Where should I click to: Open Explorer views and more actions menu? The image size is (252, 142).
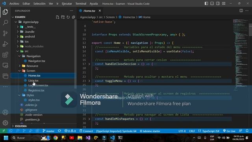pos(71,11)
